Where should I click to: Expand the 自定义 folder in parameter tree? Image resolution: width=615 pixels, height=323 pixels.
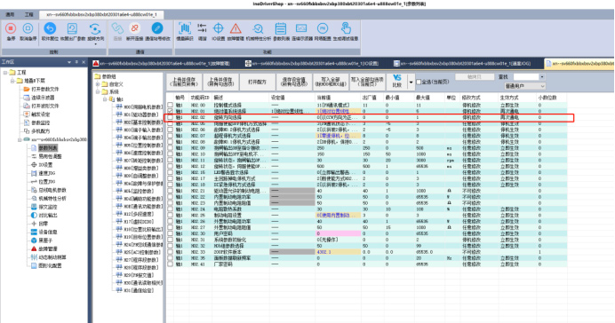pos(98,84)
